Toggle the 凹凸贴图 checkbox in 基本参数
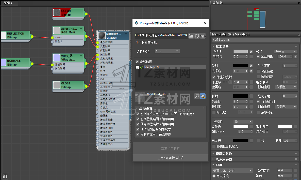The image size is (301, 180). (258, 56)
